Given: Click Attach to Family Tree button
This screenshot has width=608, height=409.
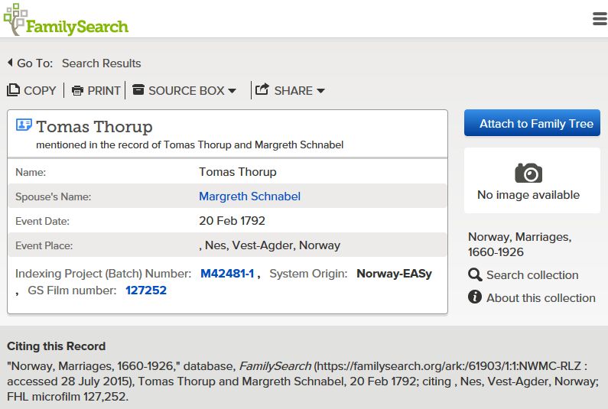Looking at the screenshot, I should 532,123.
